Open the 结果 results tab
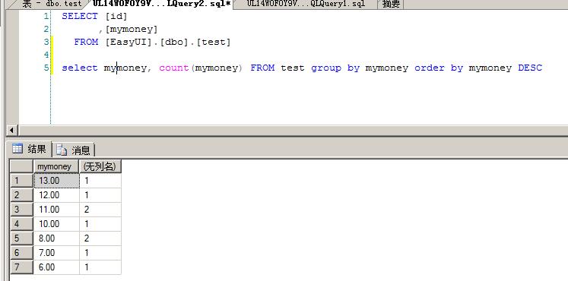 coord(30,149)
